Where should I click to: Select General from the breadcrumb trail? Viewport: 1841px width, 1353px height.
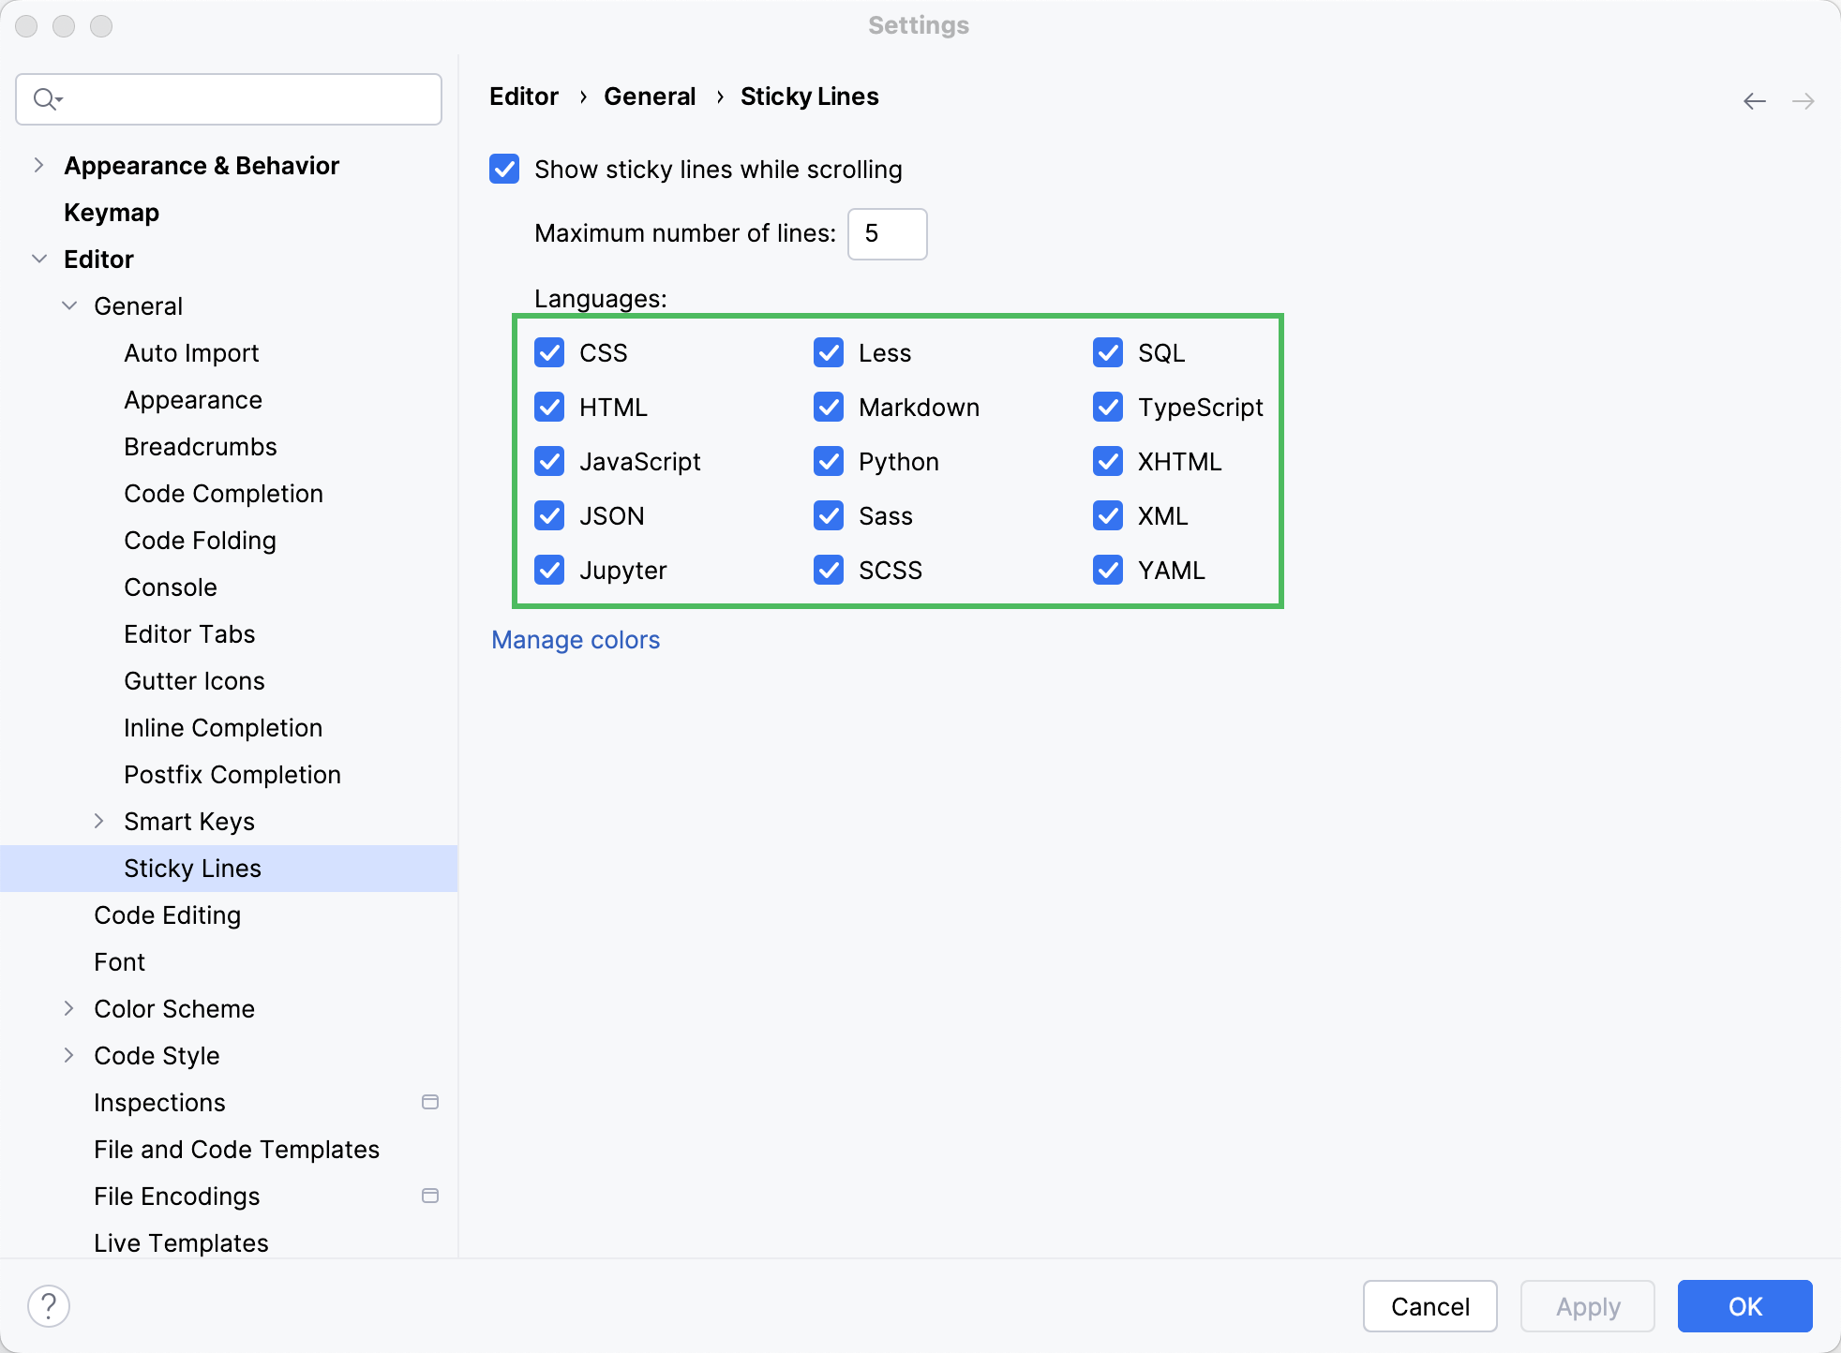[650, 96]
